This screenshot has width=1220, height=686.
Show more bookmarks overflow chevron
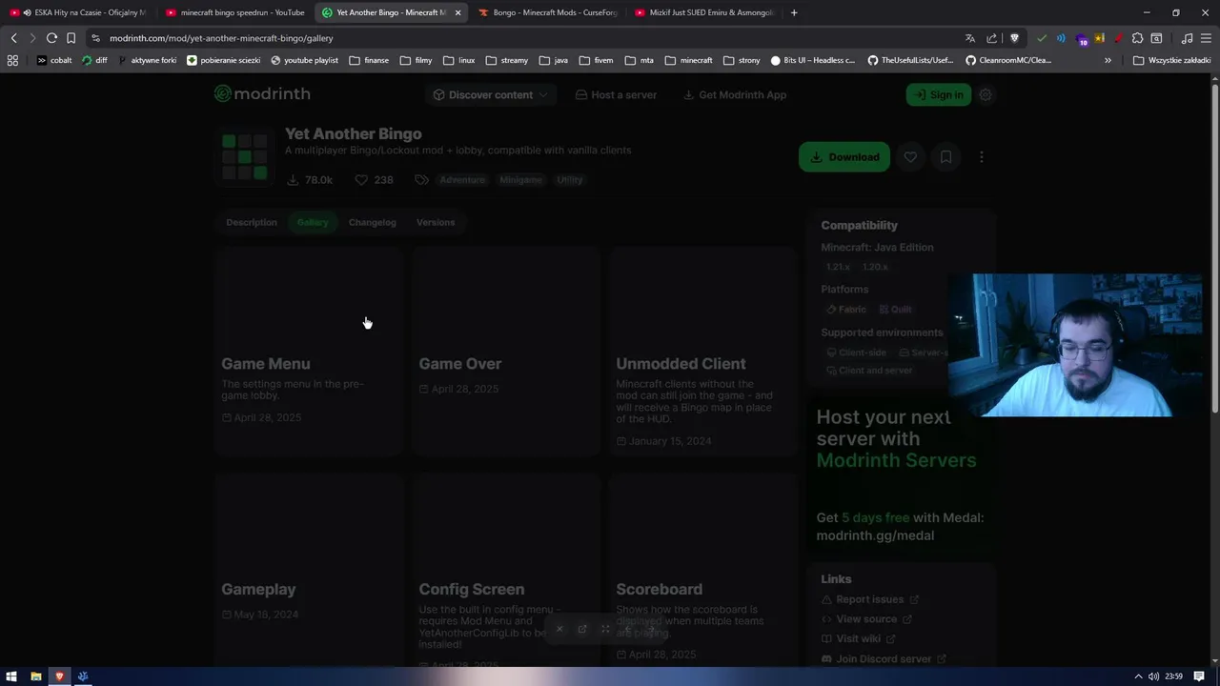click(1108, 60)
